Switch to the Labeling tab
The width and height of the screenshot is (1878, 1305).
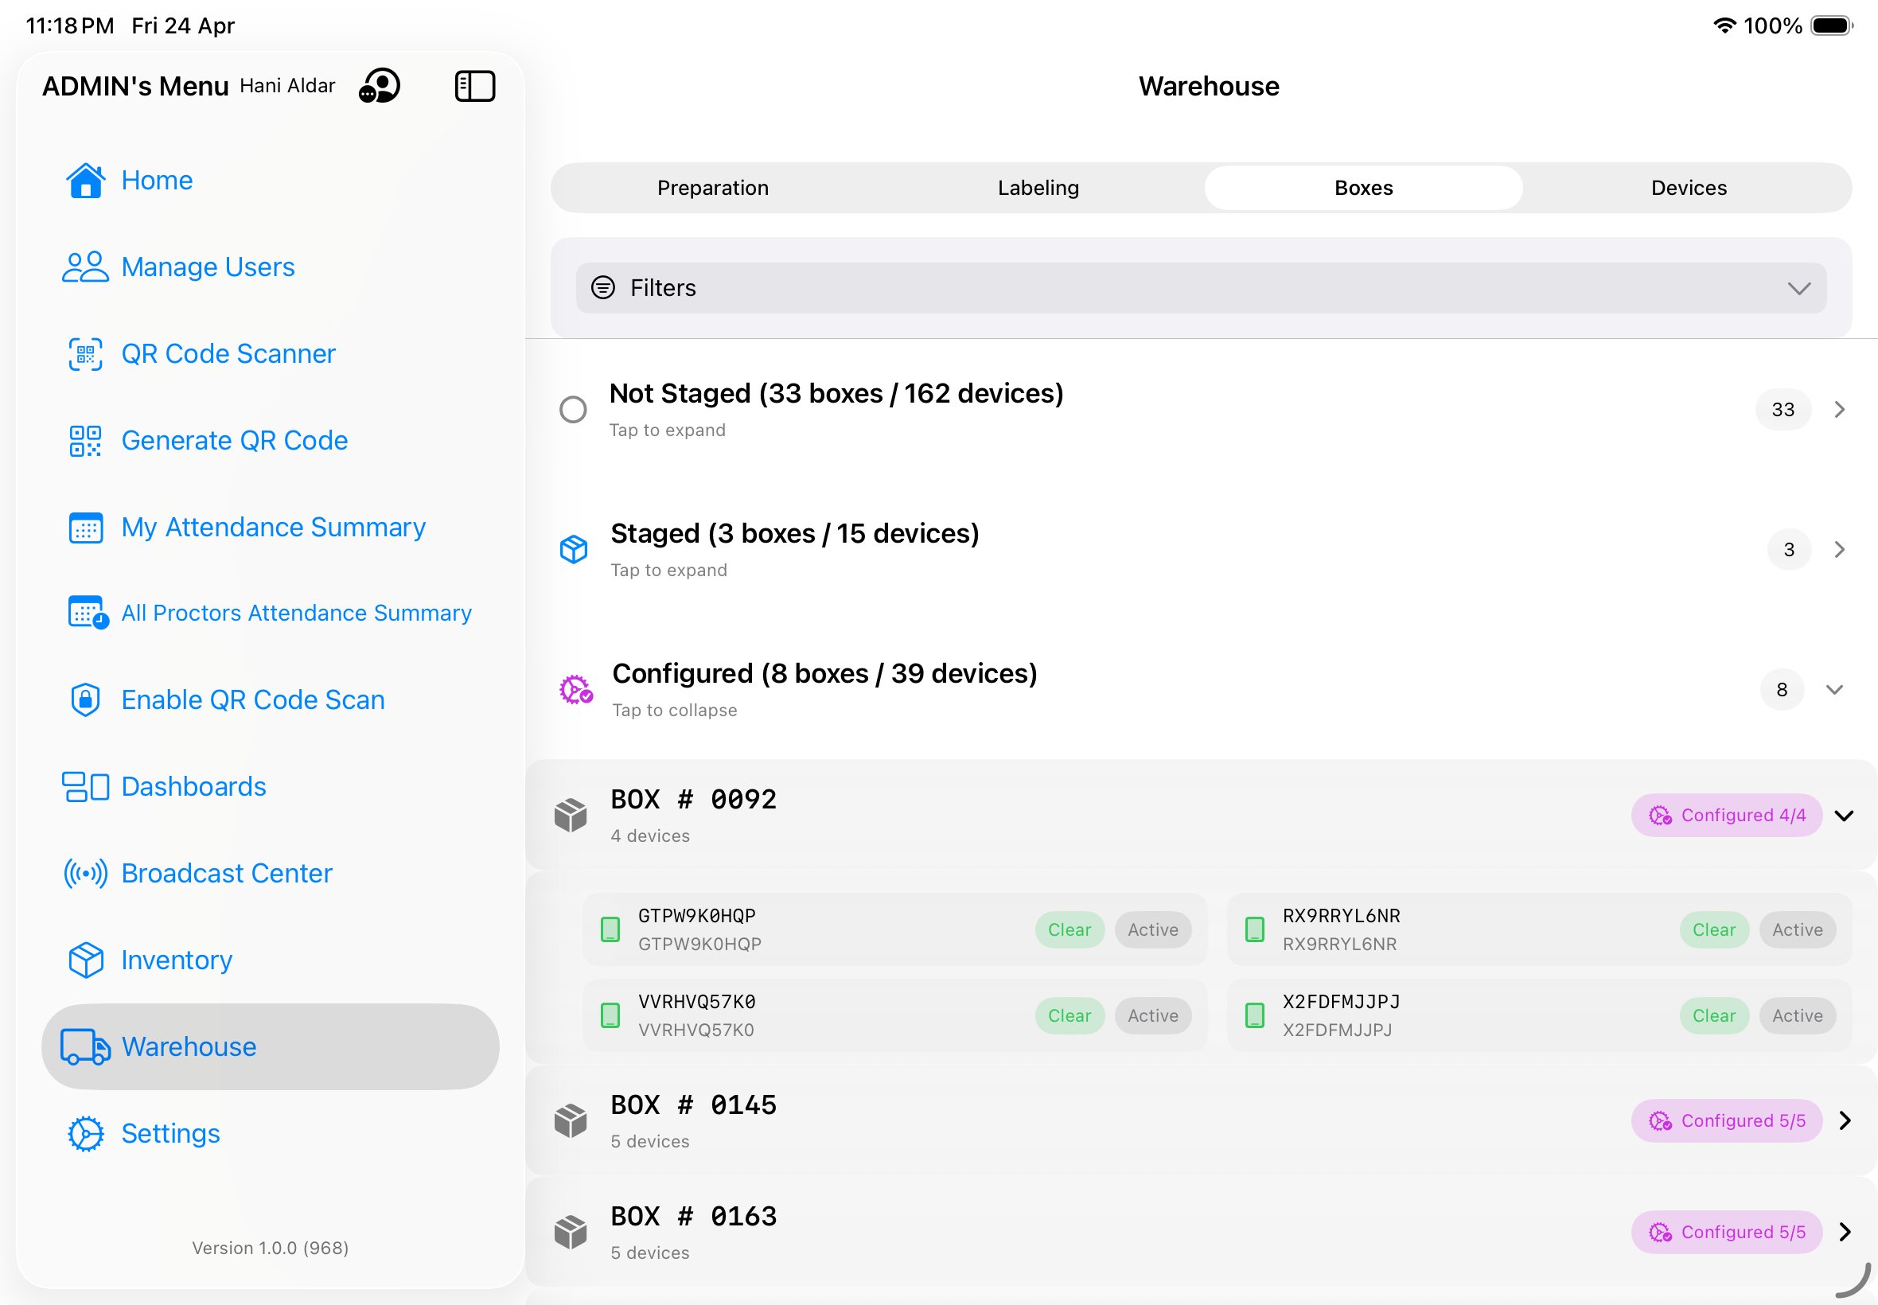point(1037,187)
